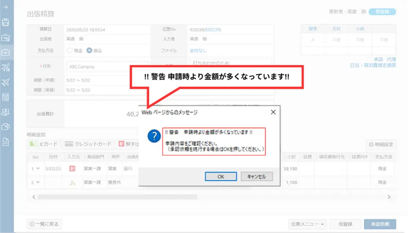Screen dimensions: 408x233
Task: Expand the sidebar with the arrow icon
Action: point(6,7)
